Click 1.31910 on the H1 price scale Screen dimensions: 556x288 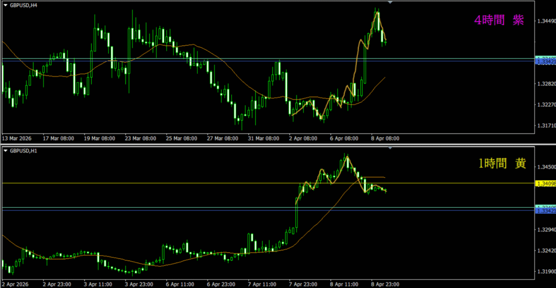pyautogui.click(x=546, y=272)
